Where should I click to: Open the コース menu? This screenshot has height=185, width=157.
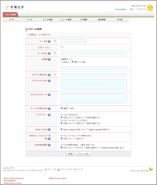[30, 19]
